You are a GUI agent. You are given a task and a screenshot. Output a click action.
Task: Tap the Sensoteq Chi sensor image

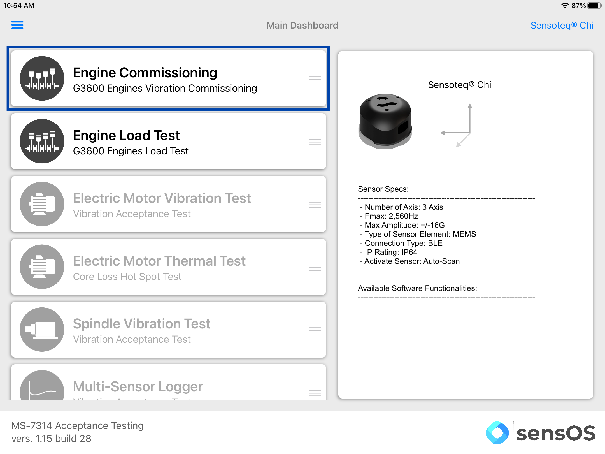pyautogui.click(x=385, y=121)
